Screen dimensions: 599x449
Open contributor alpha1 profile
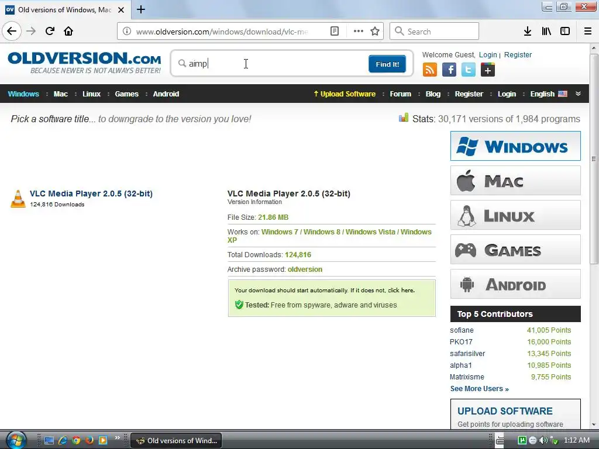tap(461, 365)
